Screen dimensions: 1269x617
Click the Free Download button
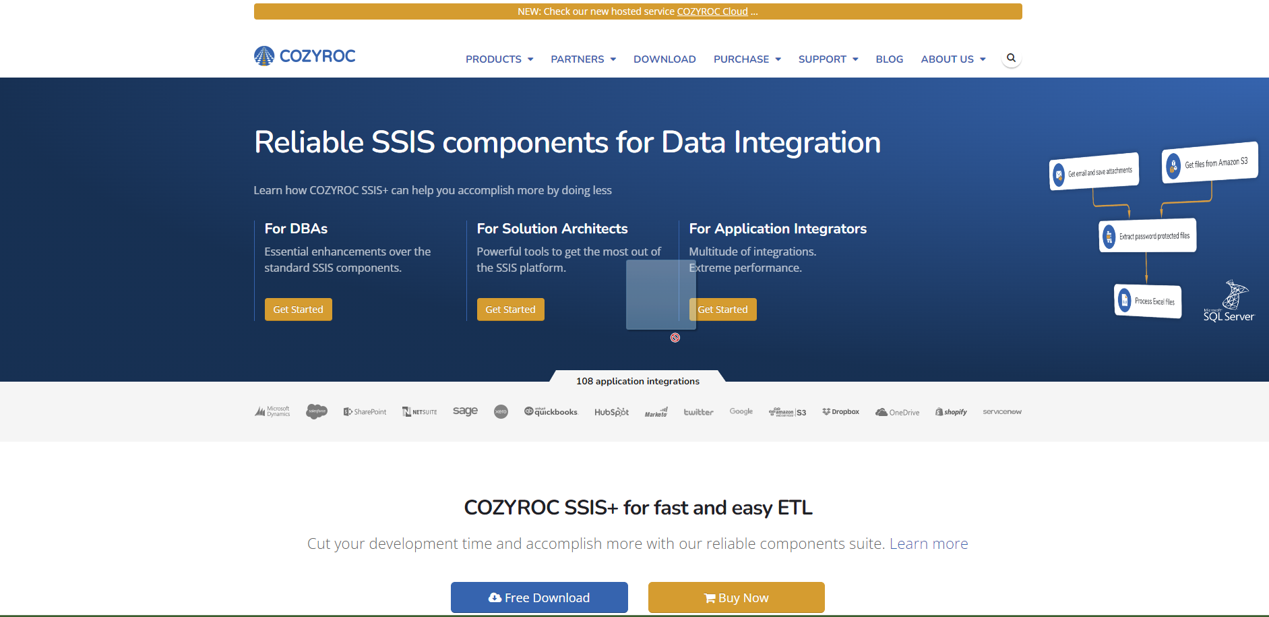point(539,597)
